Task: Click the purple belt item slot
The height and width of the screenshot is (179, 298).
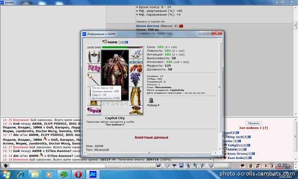Action: click(x=94, y=110)
